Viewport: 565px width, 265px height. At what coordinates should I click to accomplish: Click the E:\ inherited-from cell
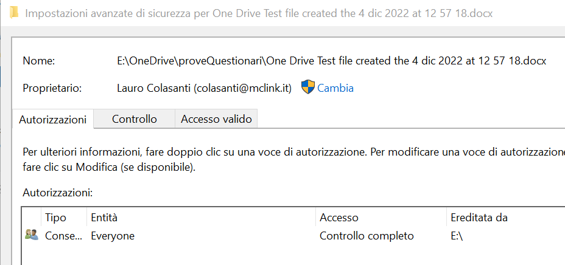point(458,236)
